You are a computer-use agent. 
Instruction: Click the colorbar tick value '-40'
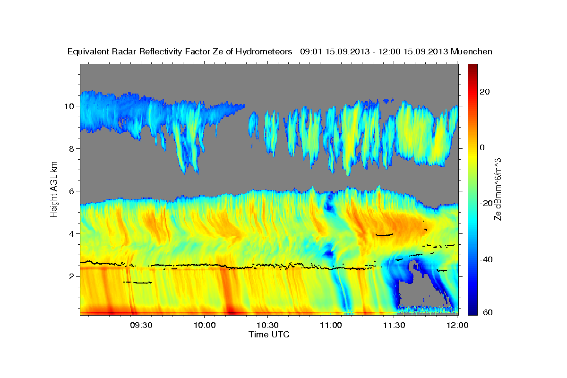[x=487, y=259]
